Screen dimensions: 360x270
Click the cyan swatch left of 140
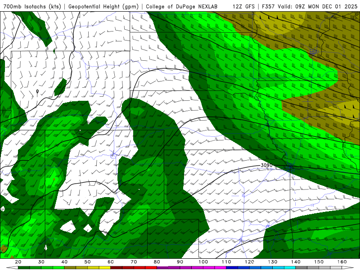(290, 268)
